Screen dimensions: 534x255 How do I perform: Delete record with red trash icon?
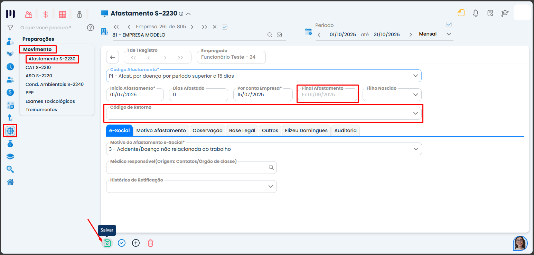click(x=150, y=243)
